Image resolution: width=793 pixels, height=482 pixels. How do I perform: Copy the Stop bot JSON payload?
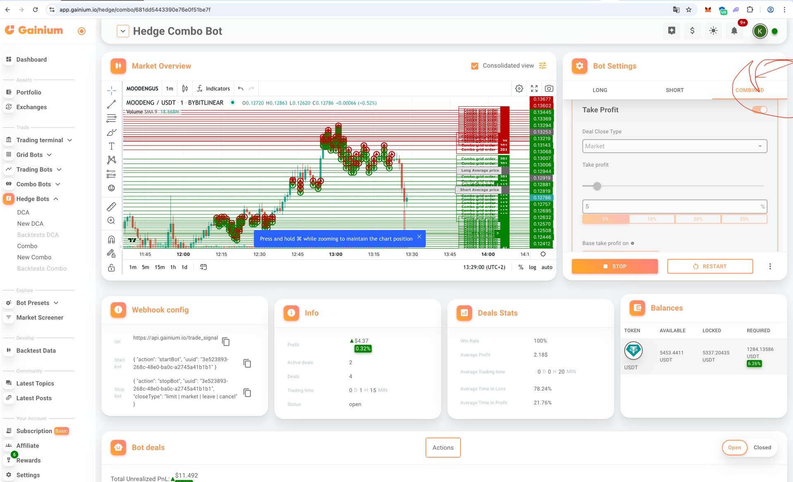tap(247, 393)
